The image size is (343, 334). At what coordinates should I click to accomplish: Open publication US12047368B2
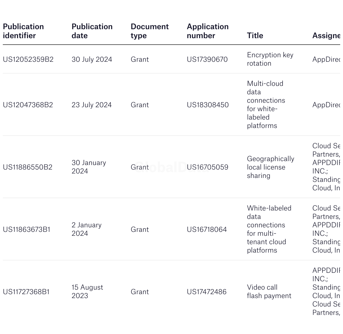[28, 105]
